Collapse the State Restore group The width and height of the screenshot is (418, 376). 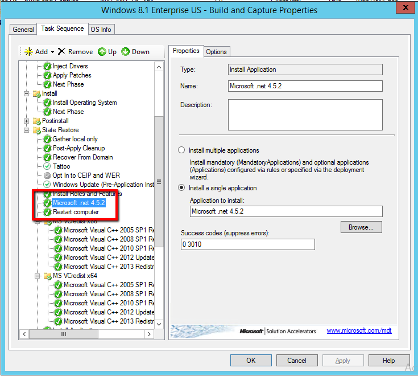[x=27, y=130]
